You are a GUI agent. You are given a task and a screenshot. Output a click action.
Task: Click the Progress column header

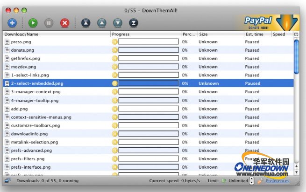tap(146, 34)
